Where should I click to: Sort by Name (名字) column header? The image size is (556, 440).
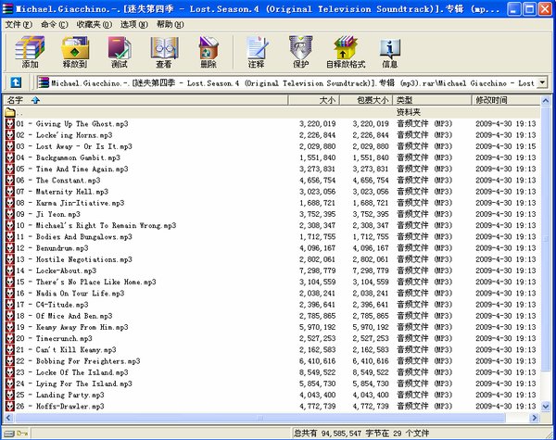145,100
